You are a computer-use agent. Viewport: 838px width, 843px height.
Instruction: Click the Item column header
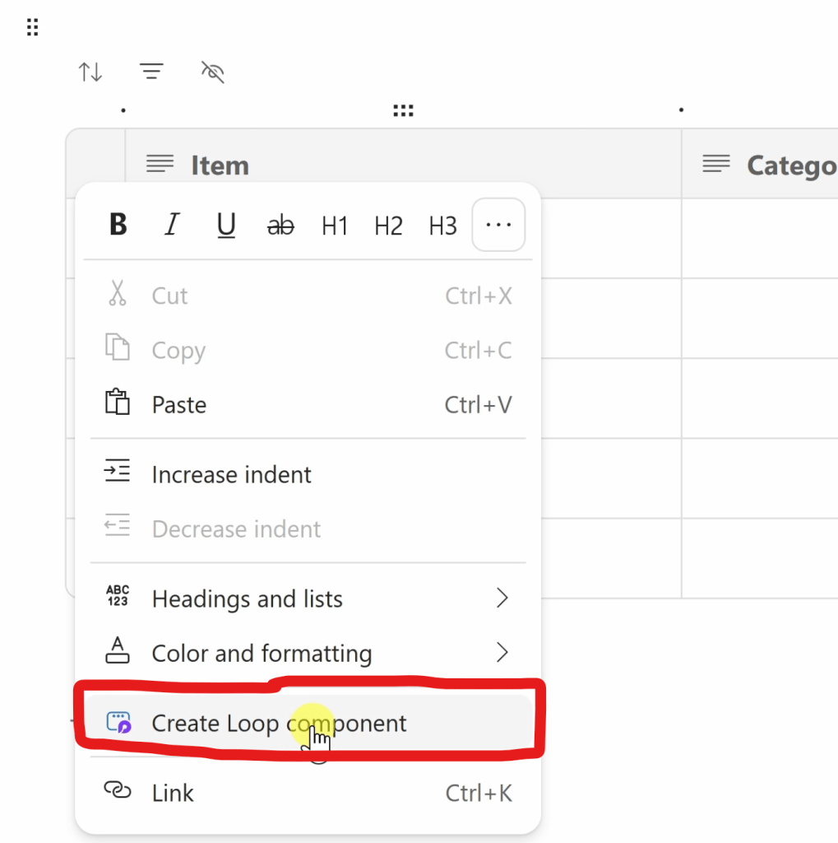coord(220,165)
